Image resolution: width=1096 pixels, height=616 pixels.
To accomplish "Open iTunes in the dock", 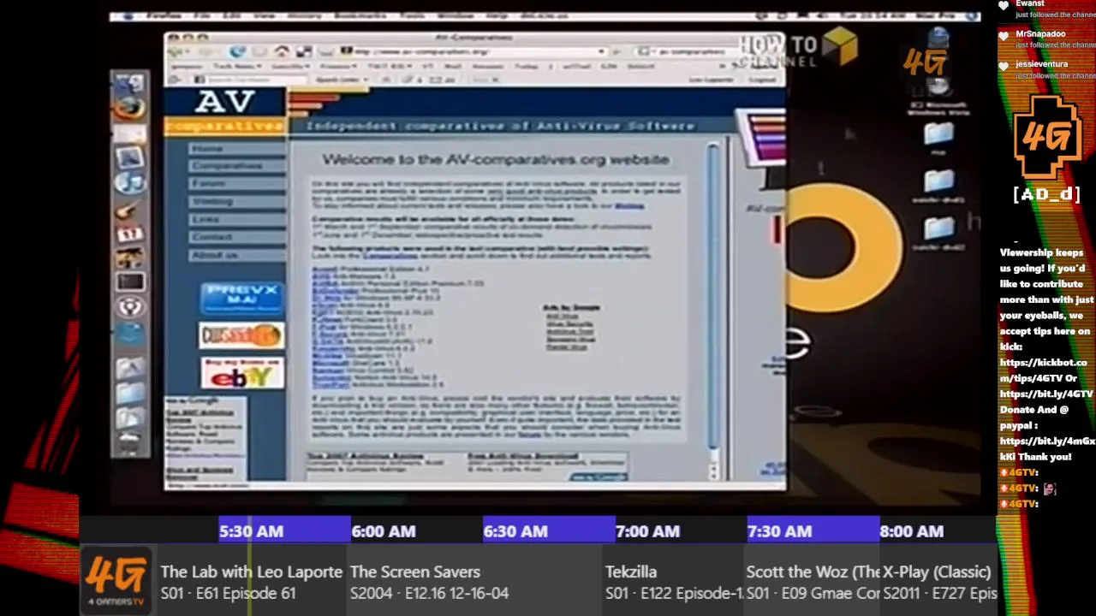I will coord(130,182).
